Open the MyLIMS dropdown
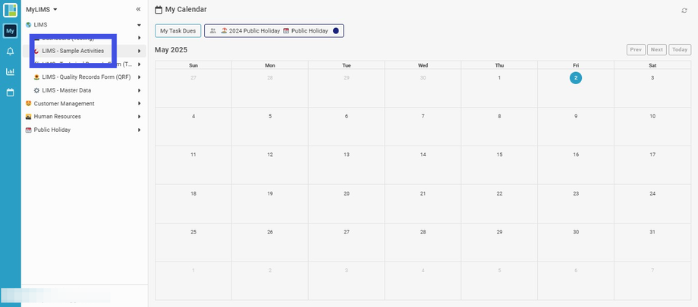Image resolution: width=698 pixels, height=307 pixels. [x=42, y=9]
